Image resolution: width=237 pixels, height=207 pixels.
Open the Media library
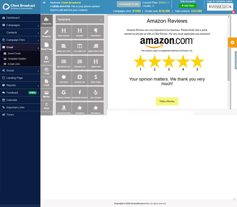click(46, 94)
